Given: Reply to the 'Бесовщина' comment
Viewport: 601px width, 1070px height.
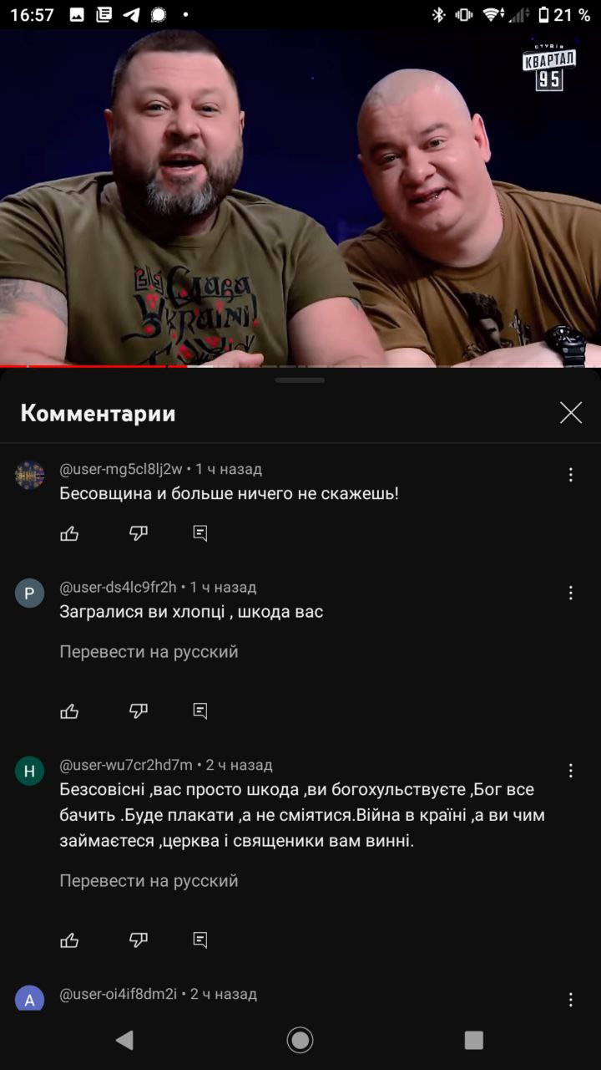Looking at the screenshot, I should coord(200,533).
